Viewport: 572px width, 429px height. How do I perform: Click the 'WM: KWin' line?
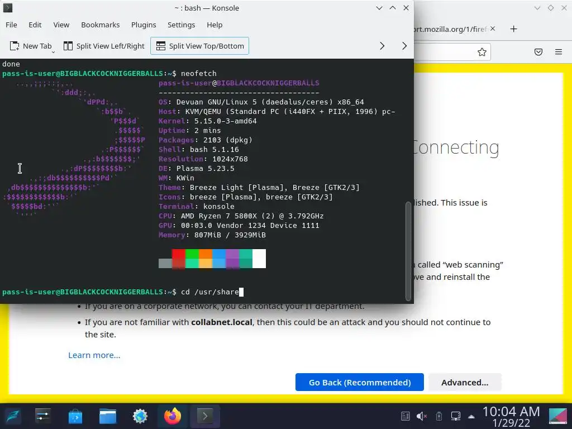[176, 178]
